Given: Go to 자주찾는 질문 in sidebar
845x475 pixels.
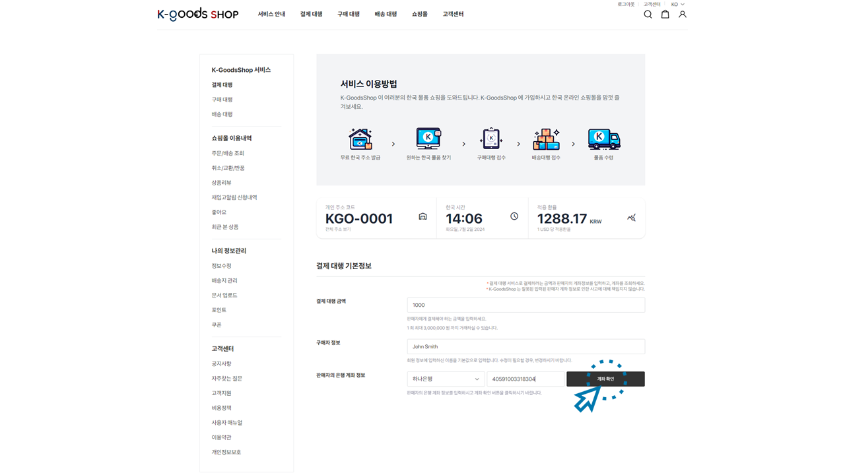Looking at the screenshot, I should [x=226, y=379].
